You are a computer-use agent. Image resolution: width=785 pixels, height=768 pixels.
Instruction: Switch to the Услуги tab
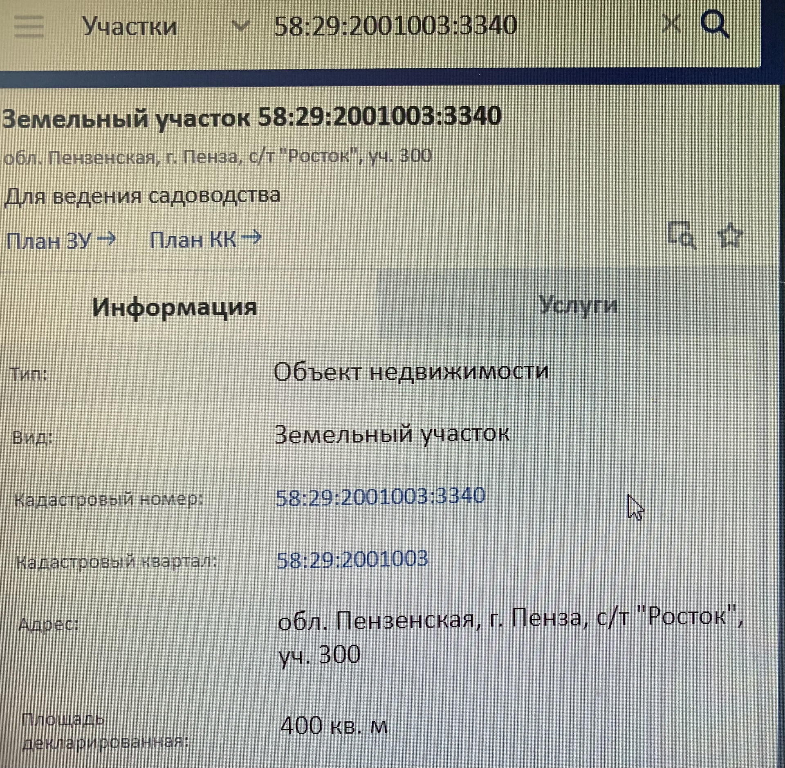pos(577,305)
